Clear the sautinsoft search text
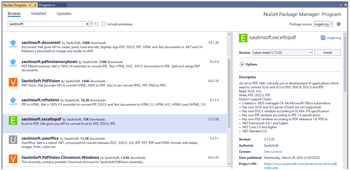Image resolution: width=350 pixels, height=170 pixels. pos(87,24)
